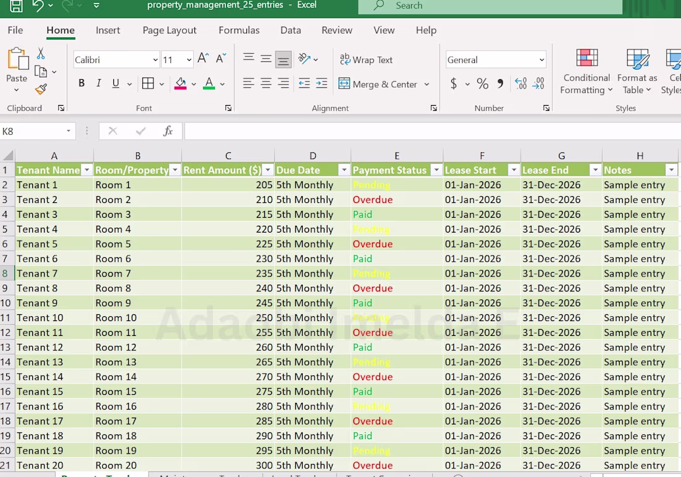Toggle Bottom Align button
The width and height of the screenshot is (681, 477).
pos(283,59)
